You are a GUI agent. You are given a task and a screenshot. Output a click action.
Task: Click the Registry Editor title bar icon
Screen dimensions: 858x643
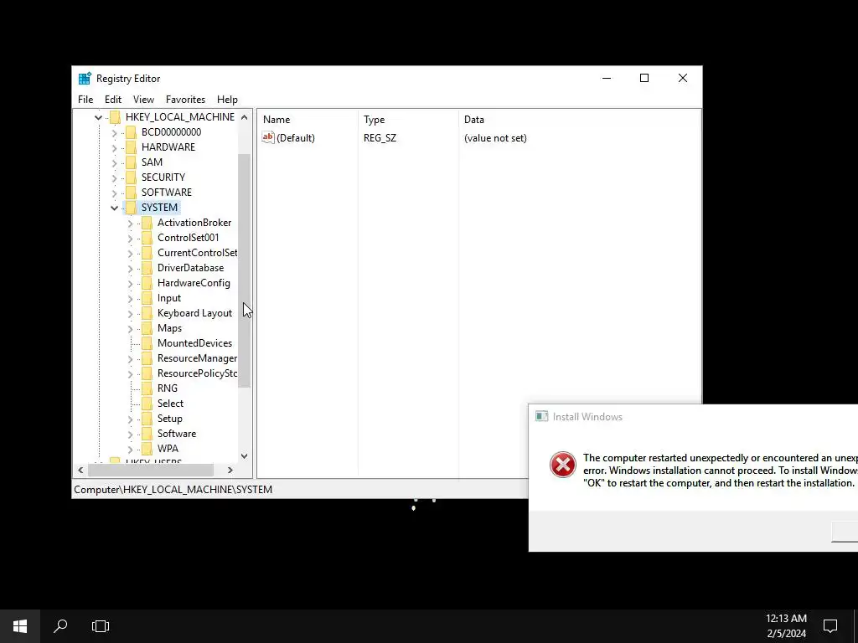[x=85, y=79]
